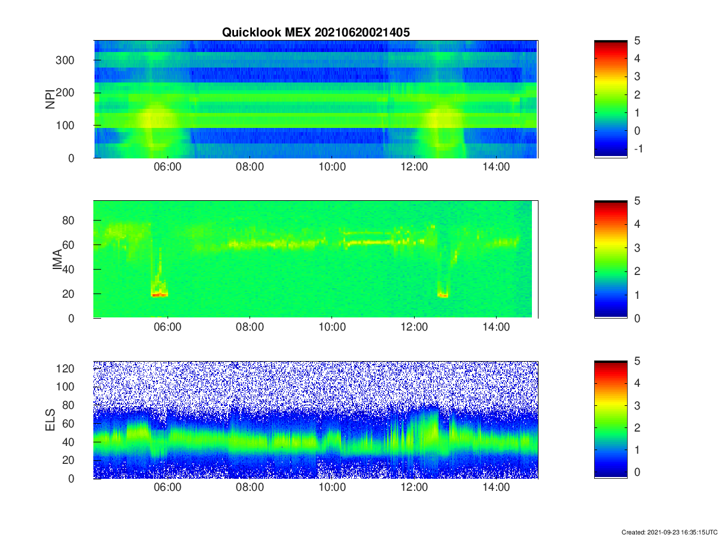
Task: Click the 06:00 tick under the IMA panel
Action: click(168, 327)
